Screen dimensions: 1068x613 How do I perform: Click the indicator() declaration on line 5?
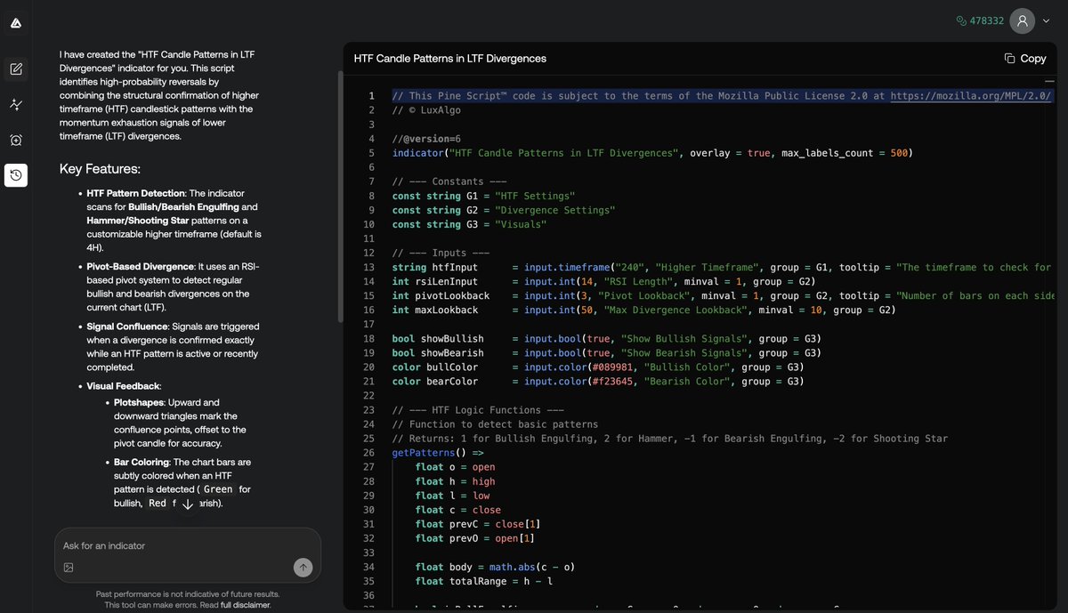pyautogui.click(x=652, y=153)
